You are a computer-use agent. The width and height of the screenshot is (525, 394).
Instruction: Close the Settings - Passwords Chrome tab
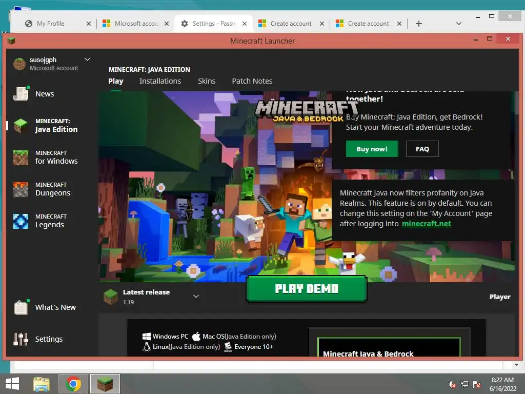tap(245, 24)
